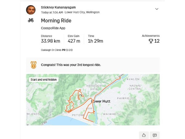View the Oakleigh St Climb PR segment
Screen dimensions: 185x139
[57, 50]
